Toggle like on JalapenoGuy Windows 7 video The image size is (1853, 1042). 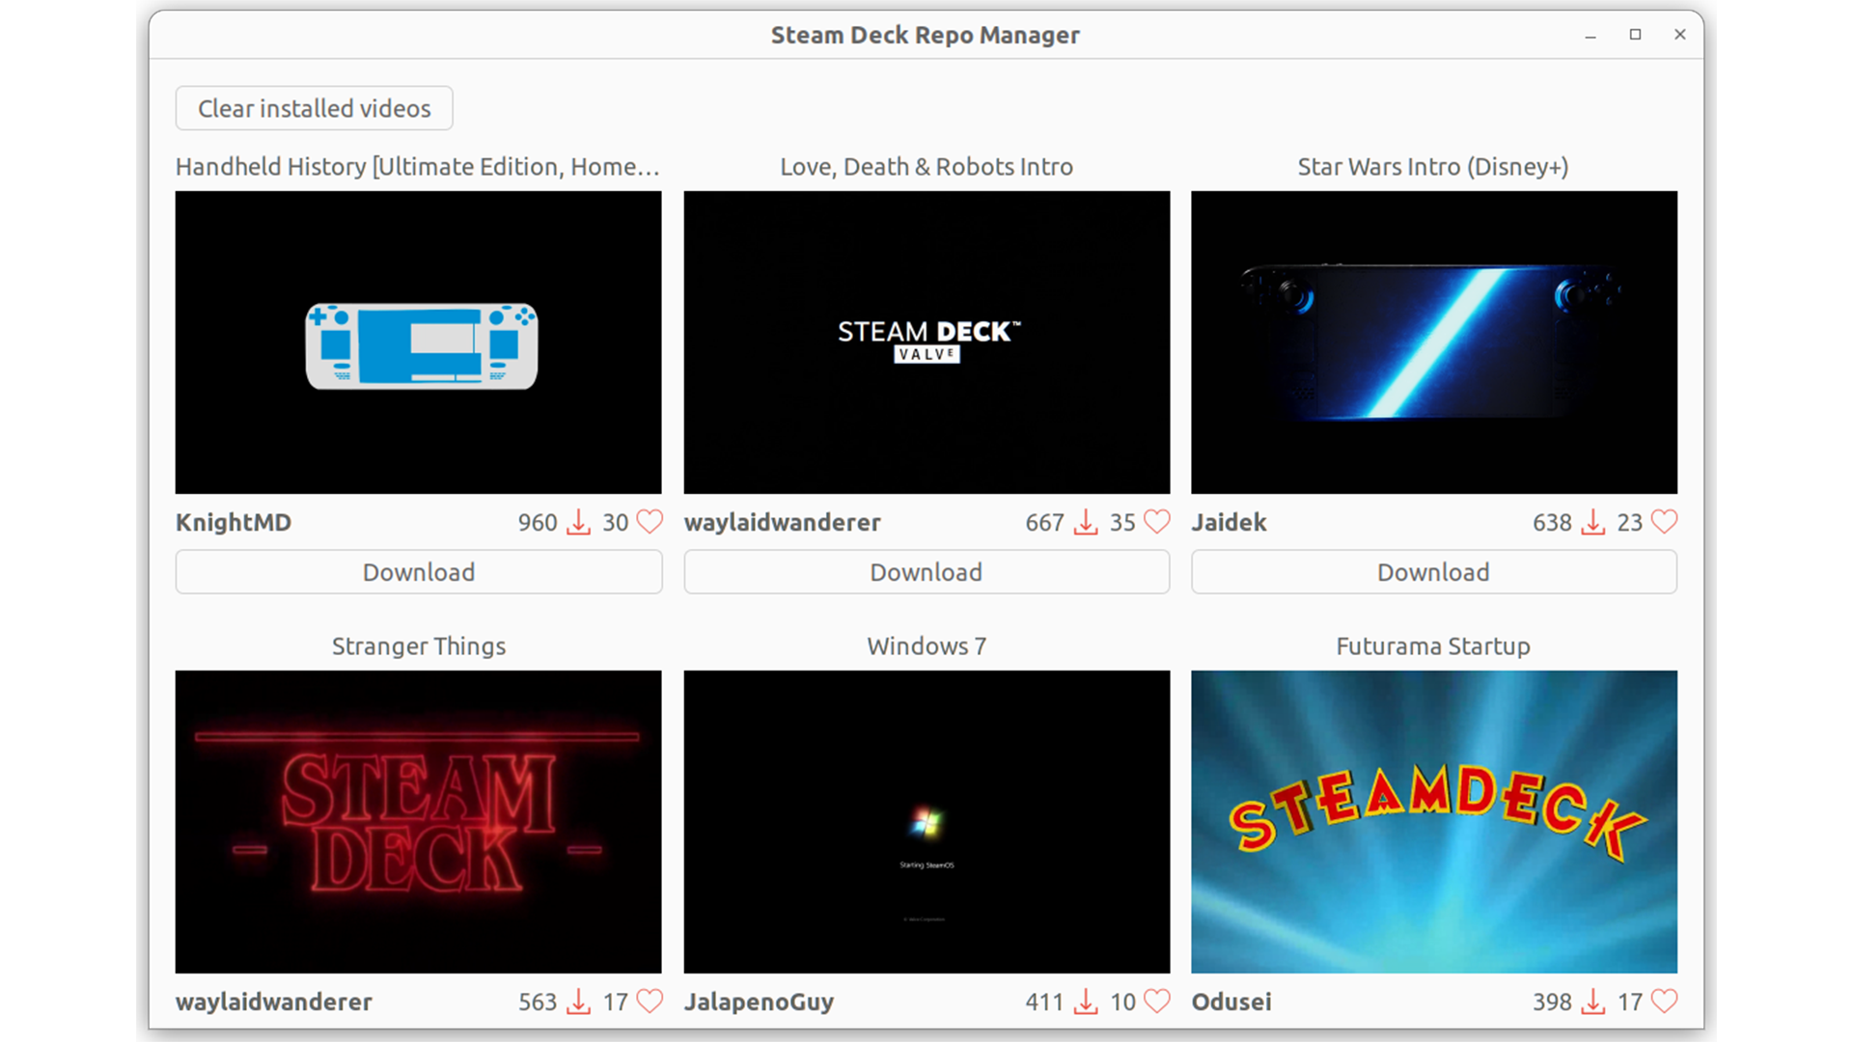click(x=1155, y=1001)
